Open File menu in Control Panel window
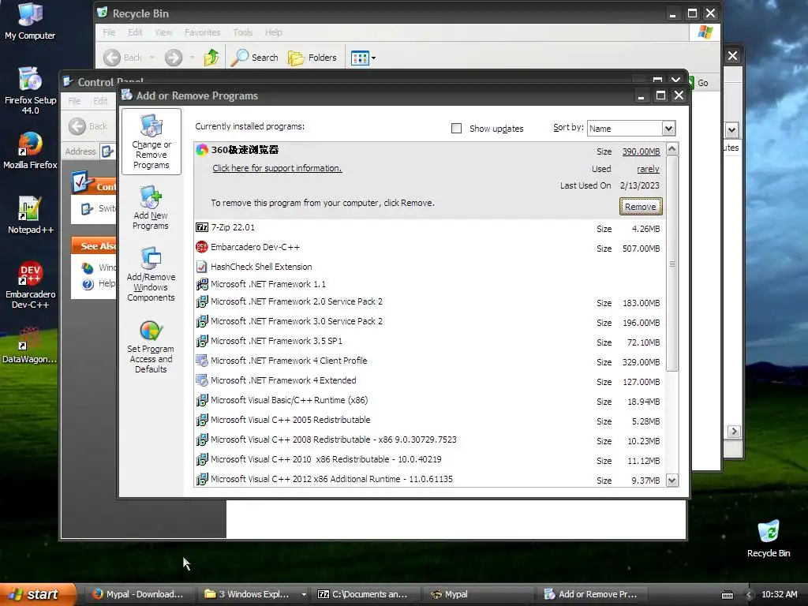 tap(75, 101)
